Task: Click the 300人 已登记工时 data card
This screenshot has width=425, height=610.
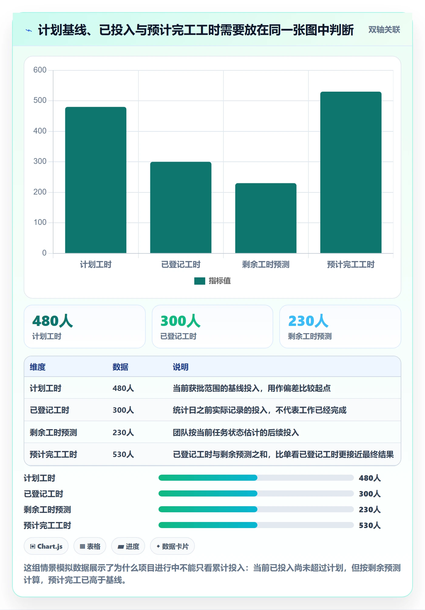Action: point(212,327)
